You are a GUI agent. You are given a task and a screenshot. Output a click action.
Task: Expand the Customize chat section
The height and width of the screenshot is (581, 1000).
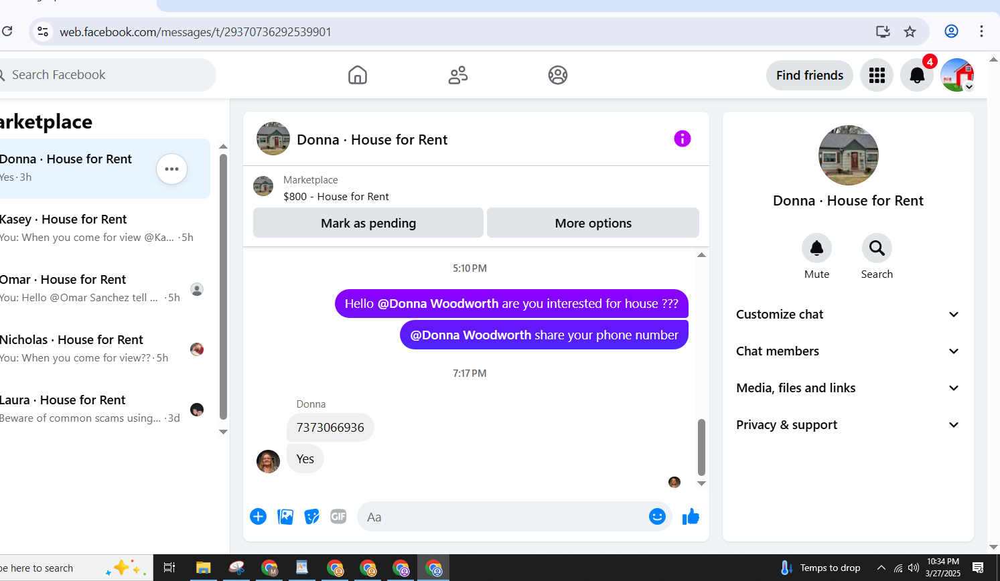(x=848, y=315)
